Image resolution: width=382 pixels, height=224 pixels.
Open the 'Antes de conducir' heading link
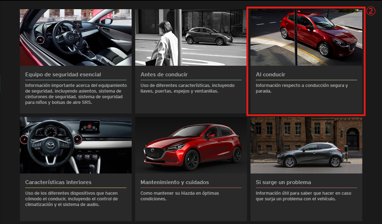click(x=164, y=75)
